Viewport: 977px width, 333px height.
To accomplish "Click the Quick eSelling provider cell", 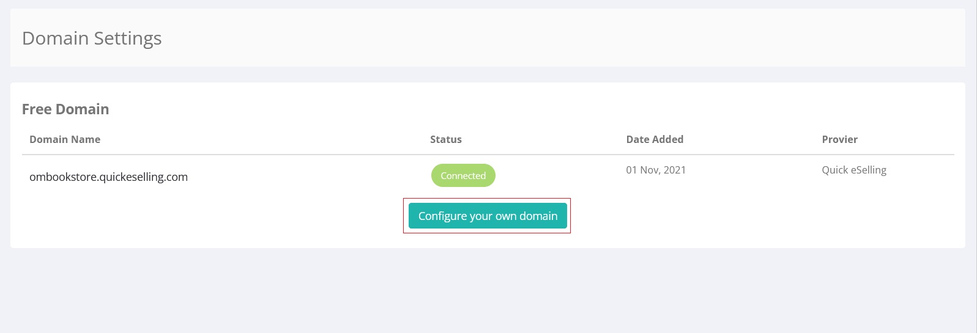I will tap(853, 170).
